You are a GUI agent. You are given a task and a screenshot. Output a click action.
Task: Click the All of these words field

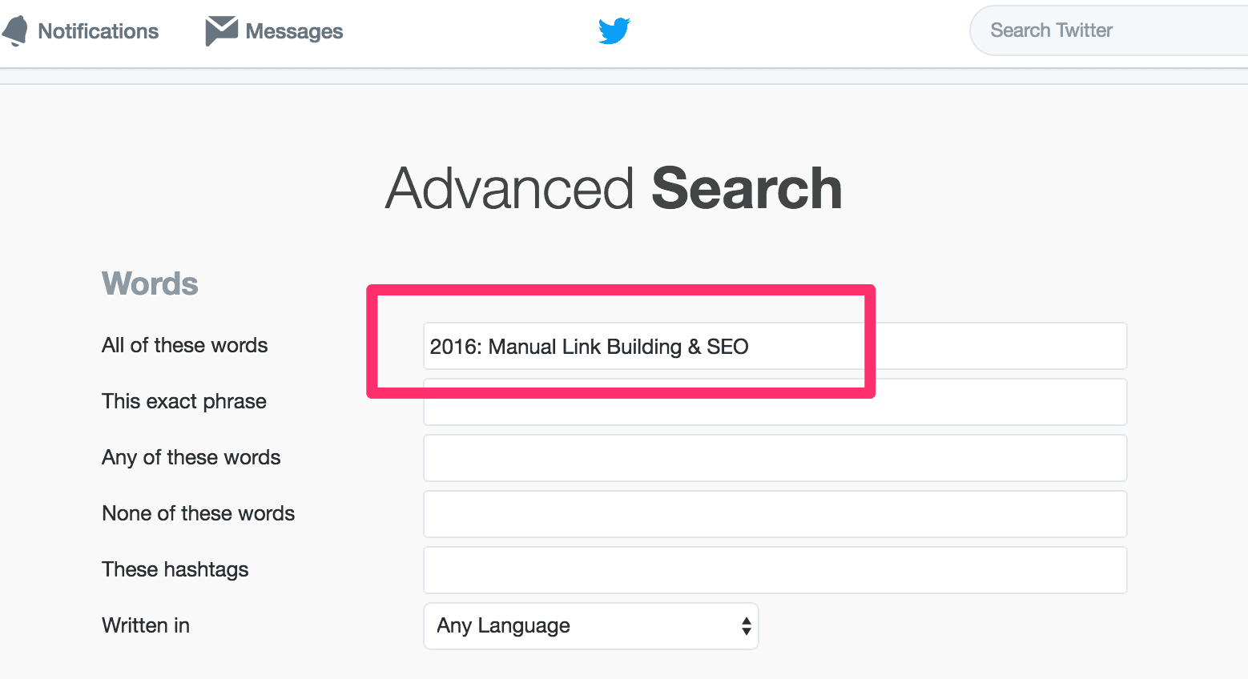click(x=775, y=346)
